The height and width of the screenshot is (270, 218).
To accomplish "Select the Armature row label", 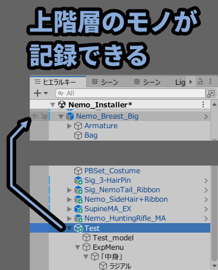I will (101, 126).
